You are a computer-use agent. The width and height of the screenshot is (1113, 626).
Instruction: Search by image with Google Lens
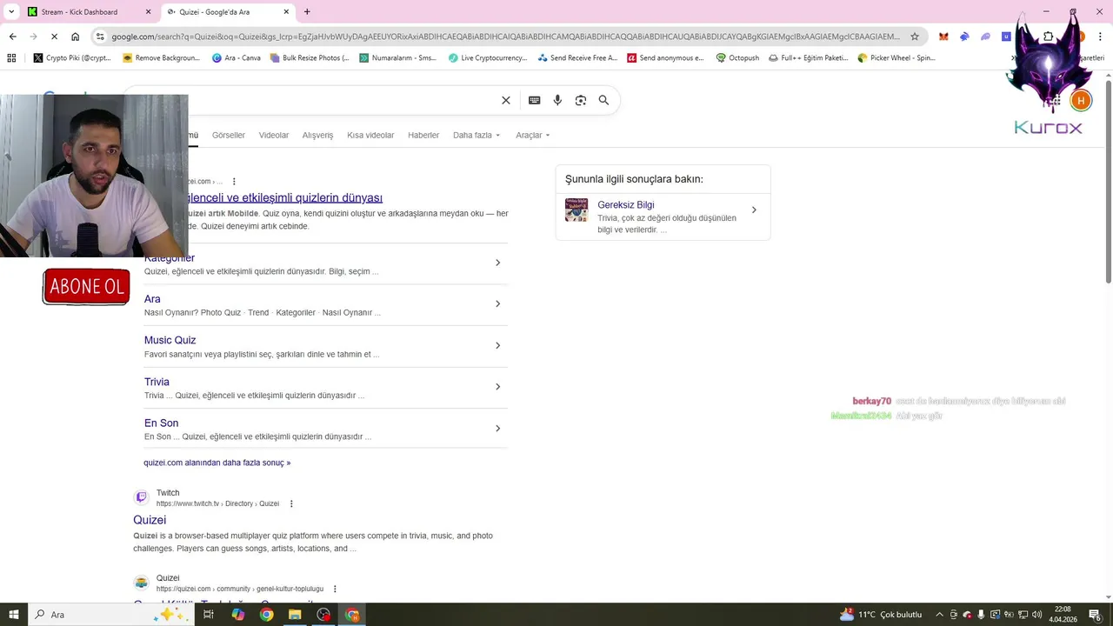[x=581, y=100]
